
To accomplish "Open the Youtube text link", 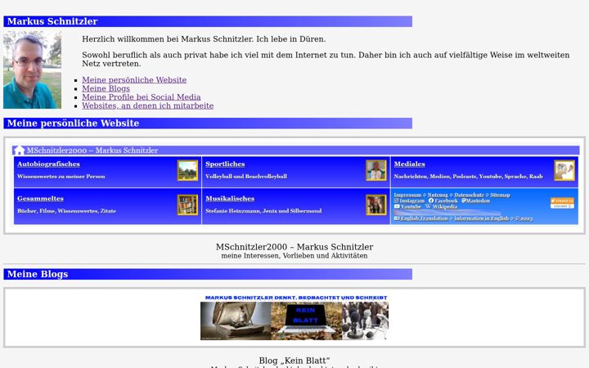I will (411, 207).
